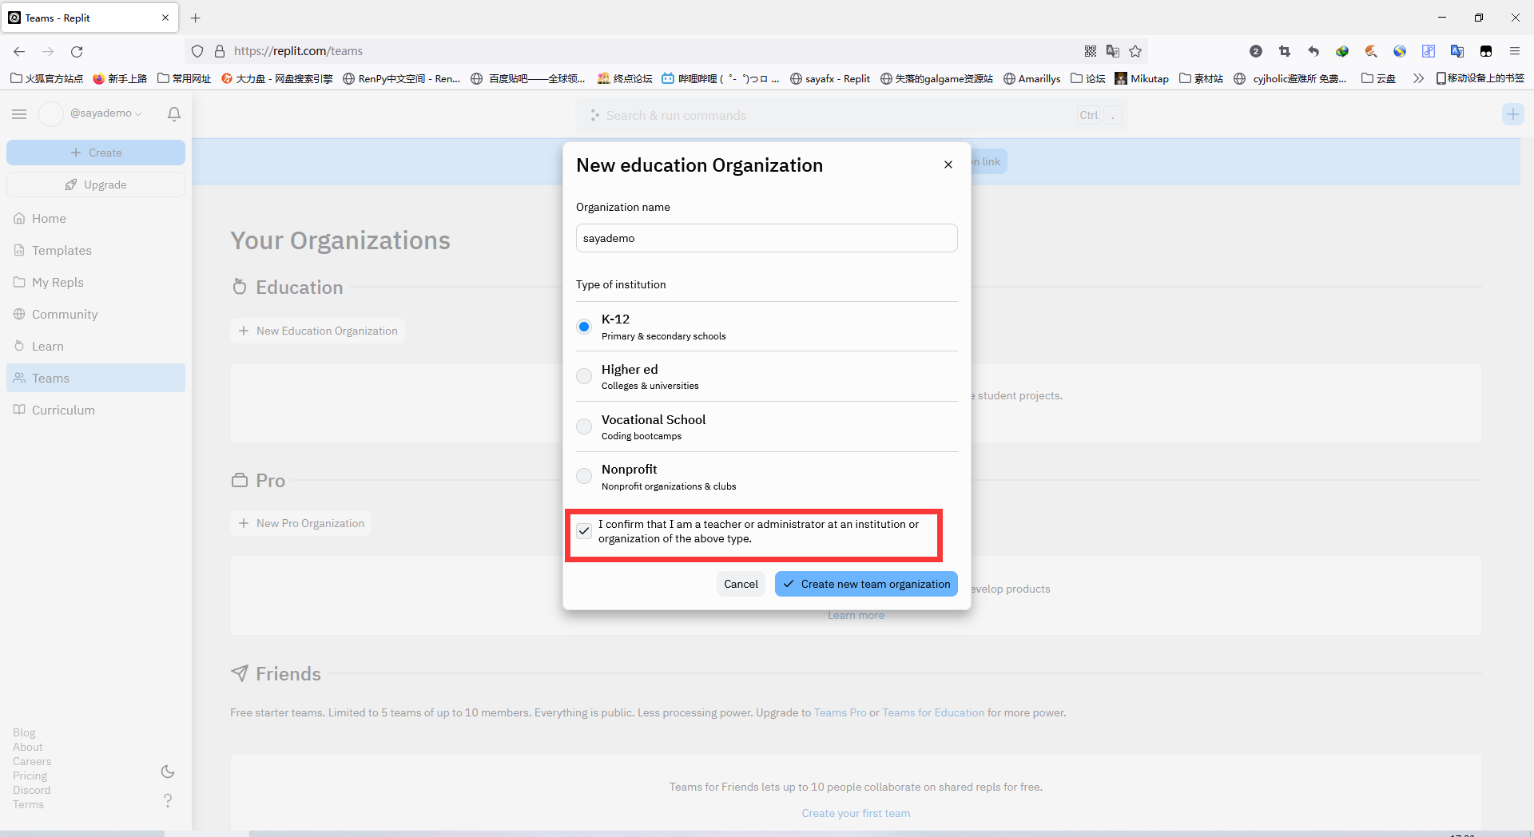Click the Teams for Education link

(x=933, y=712)
